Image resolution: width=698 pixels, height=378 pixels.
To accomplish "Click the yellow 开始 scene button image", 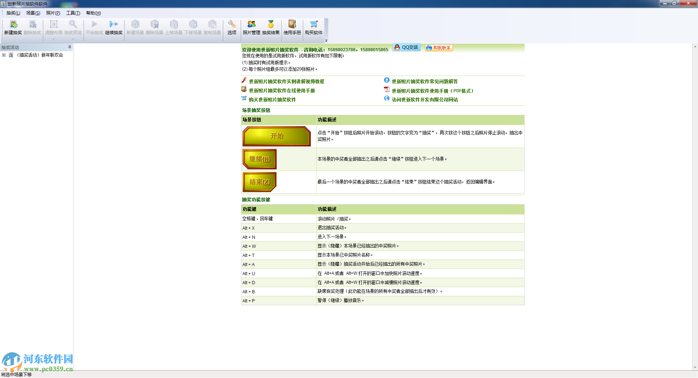I will pos(276,136).
